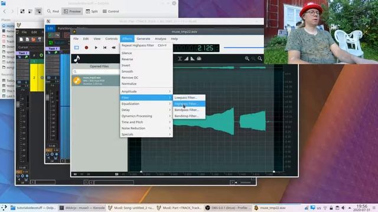
Task: Expand the Filter submenu
Action: tap(146, 98)
